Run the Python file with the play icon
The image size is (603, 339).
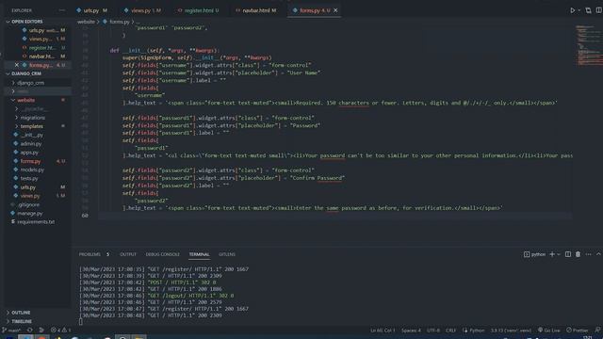pyautogui.click(x=572, y=10)
